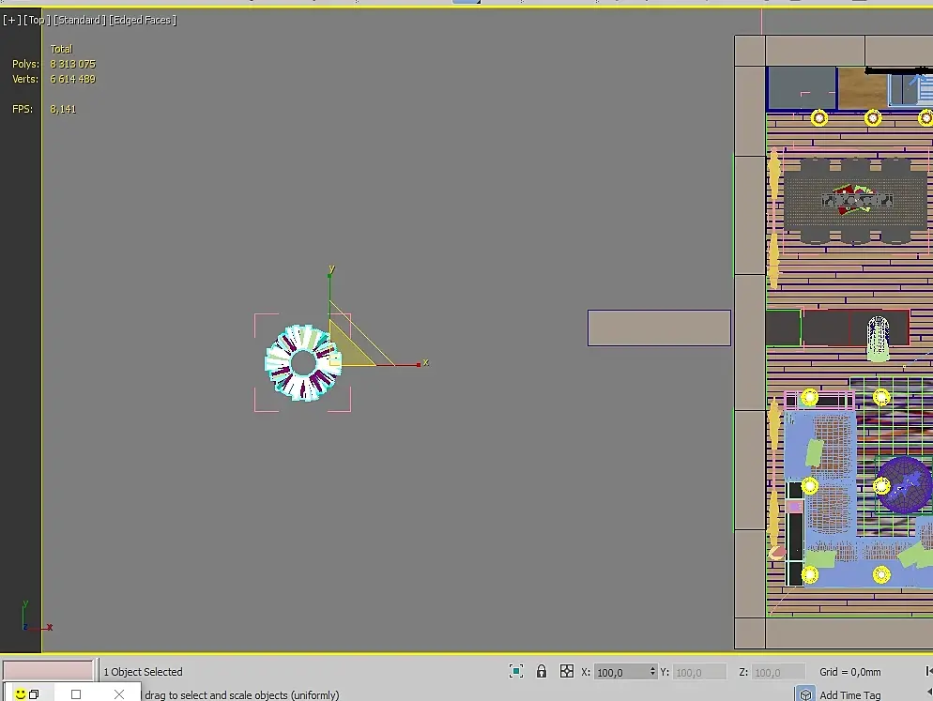Open the [+] viewport general menu

[x=12, y=20]
